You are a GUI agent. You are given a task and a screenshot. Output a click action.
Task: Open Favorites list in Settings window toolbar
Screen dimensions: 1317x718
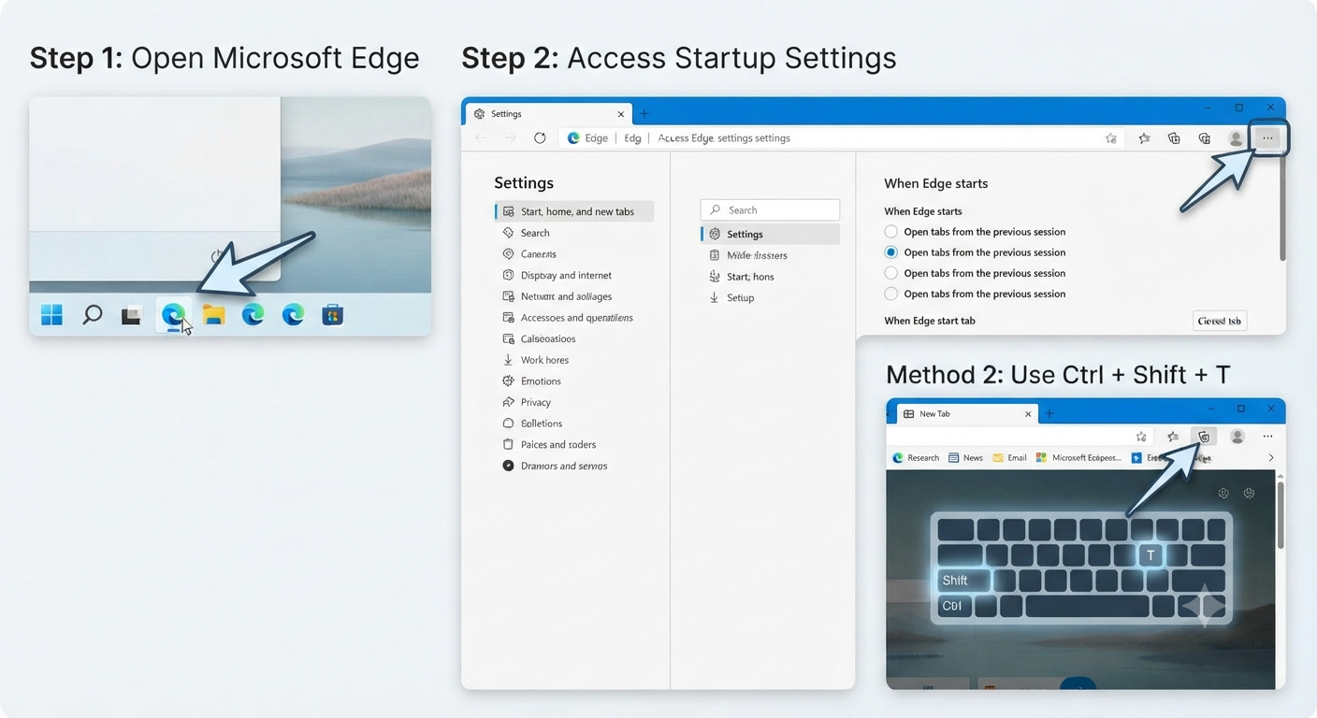pos(1144,138)
